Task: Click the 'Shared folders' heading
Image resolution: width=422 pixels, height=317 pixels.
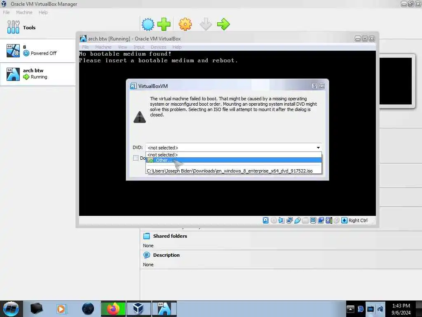Action: pyautogui.click(x=170, y=236)
